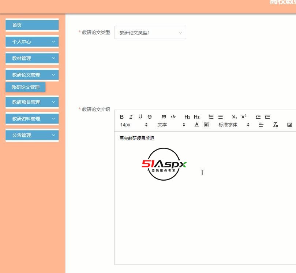
Task: Go to 首页 in the sidebar
Action: pyautogui.click(x=32, y=25)
